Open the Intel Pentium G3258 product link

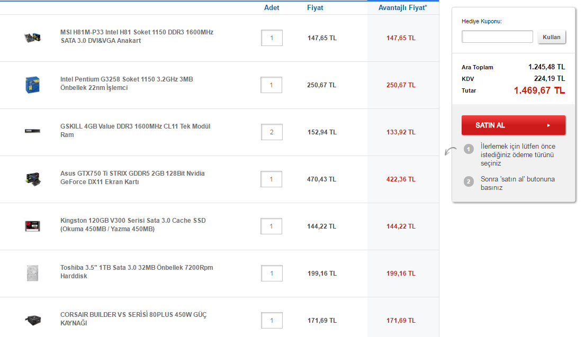click(x=127, y=84)
